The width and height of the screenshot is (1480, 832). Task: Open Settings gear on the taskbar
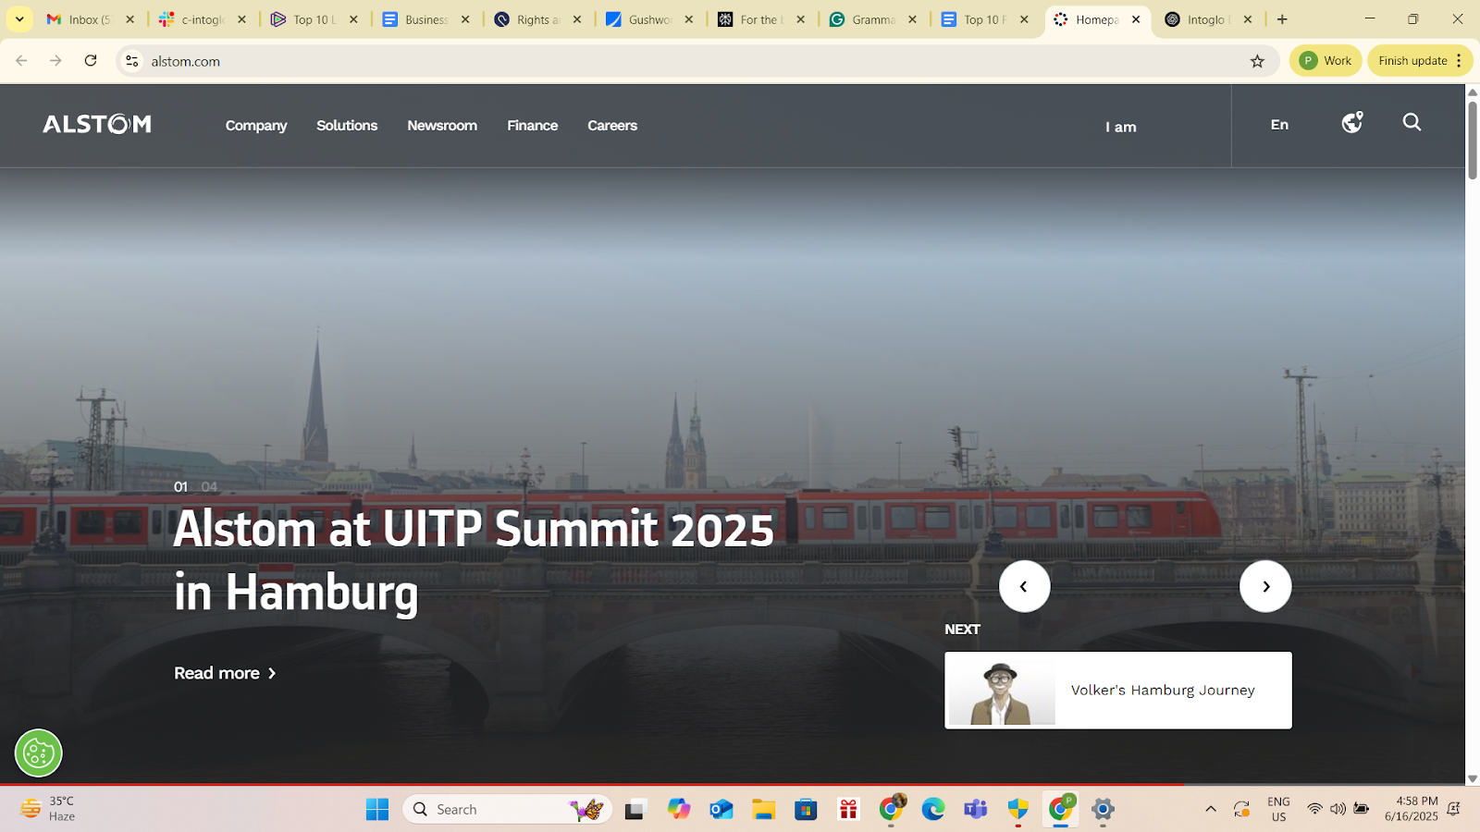click(x=1103, y=810)
